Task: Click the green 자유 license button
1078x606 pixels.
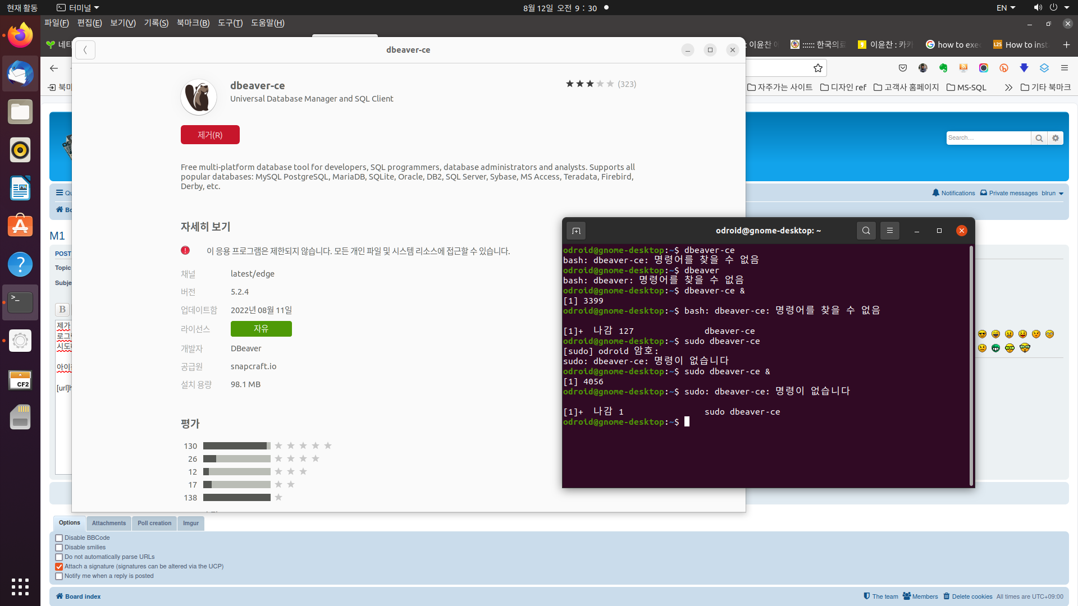Action: pos(261,329)
